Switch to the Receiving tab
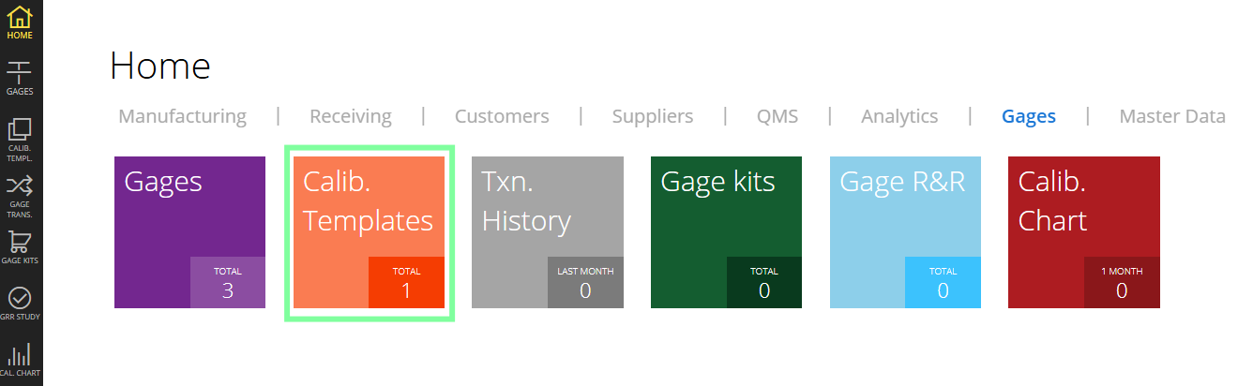The image size is (1253, 386). pyautogui.click(x=351, y=116)
